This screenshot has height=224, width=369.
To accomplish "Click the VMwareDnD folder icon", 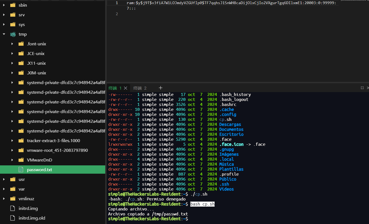I will click(21, 160).
